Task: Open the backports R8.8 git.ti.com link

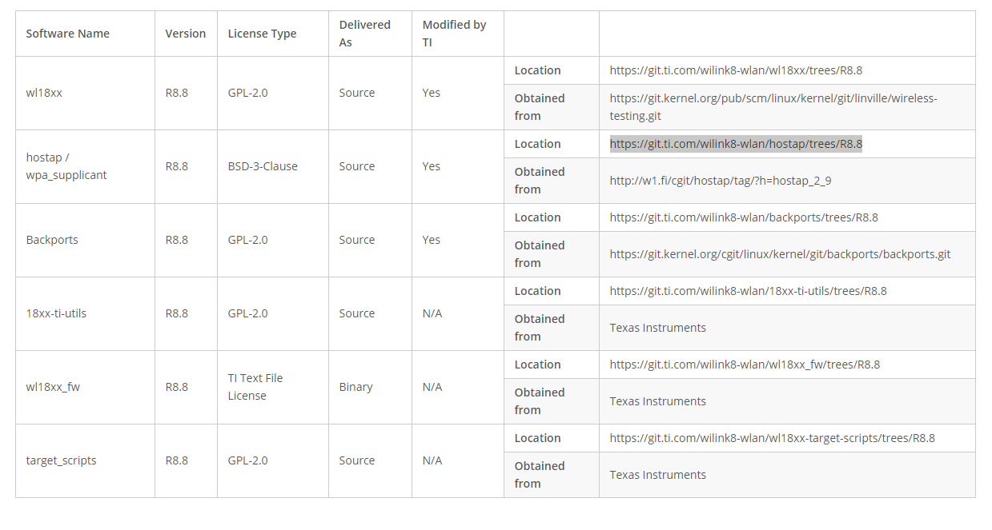Action: tap(744, 217)
